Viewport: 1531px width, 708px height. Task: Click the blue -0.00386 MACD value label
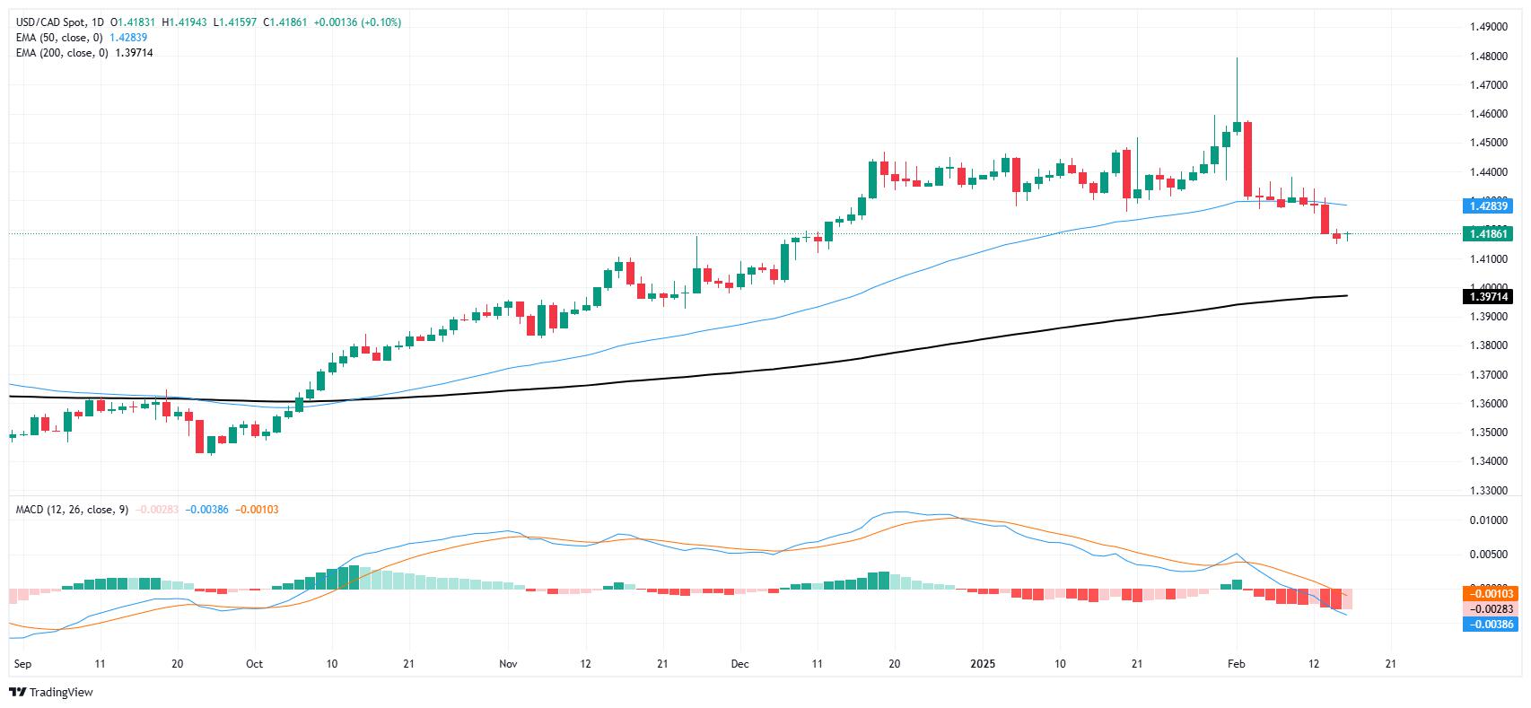pyautogui.click(x=1489, y=624)
